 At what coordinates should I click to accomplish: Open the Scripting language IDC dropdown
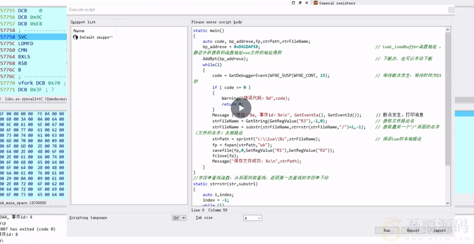179,218
